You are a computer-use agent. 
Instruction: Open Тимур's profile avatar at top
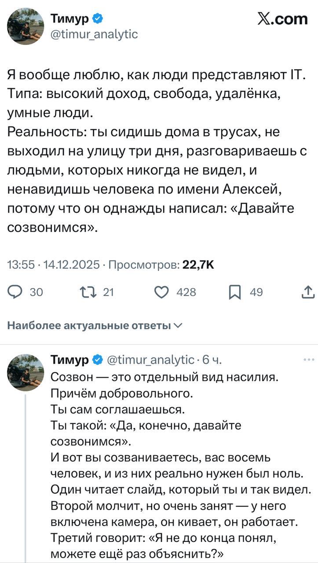[26, 26]
